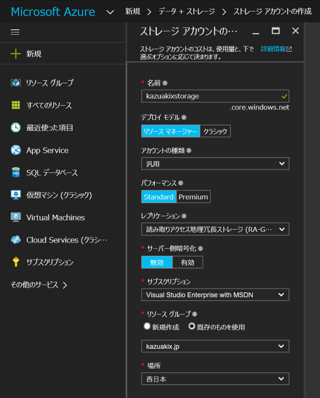Screen dimensions: 320x398
Task: Open the アカウントの種類 dropdown showing 汎用
Action: (x=215, y=163)
